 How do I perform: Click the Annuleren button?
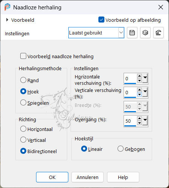[x=88, y=177]
